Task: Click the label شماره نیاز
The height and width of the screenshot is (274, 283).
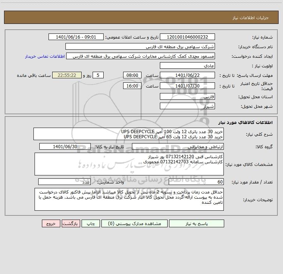Action: (262, 38)
